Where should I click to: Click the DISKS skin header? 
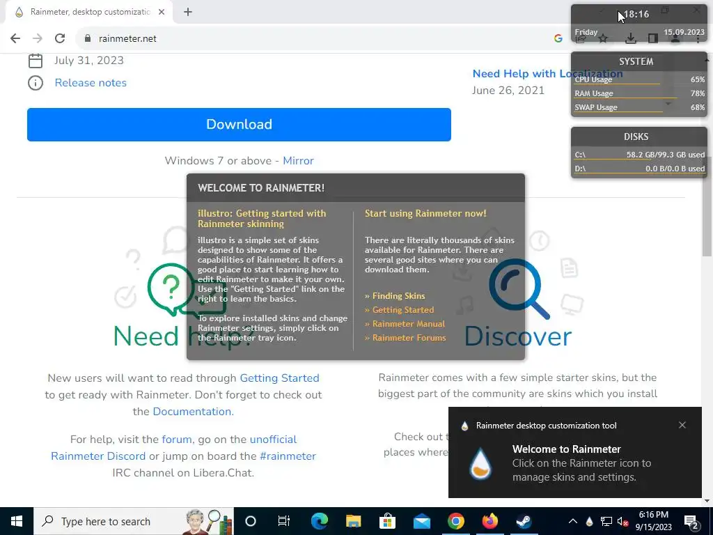[636, 137]
